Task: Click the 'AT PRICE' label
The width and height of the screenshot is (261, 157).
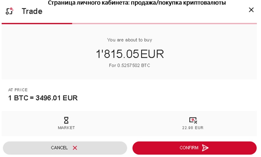Action: [18, 90]
